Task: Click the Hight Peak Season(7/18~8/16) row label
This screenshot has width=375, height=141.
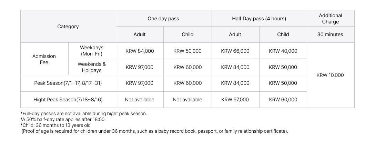Action: [x=68, y=100]
